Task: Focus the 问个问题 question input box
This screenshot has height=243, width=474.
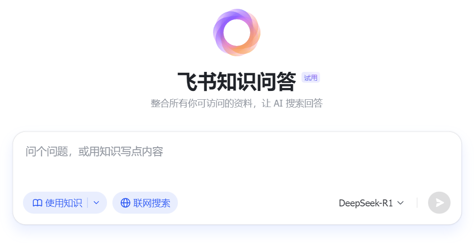Action: pos(237,160)
